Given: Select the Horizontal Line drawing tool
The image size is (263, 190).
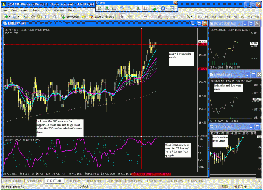Looking at the screenshot, I should point(145,16).
